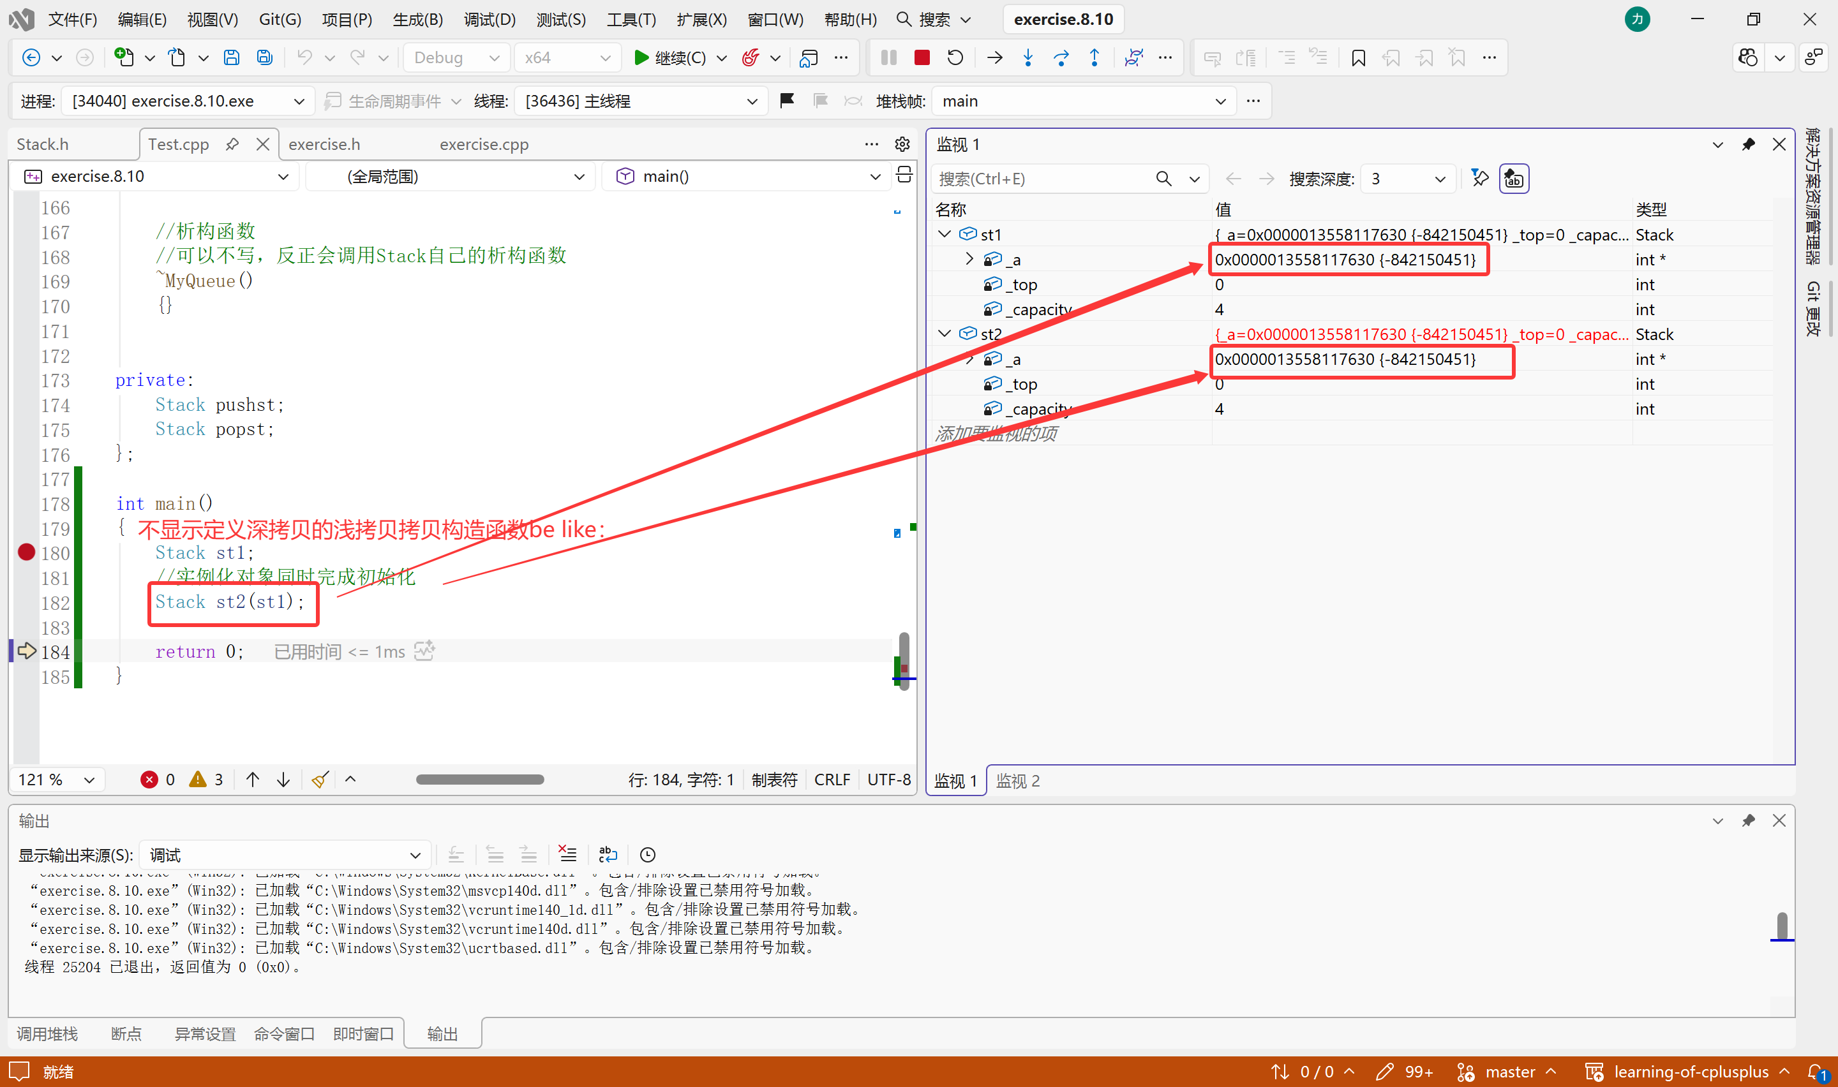Screen dimensions: 1838x1087
Task: Click the master branch button
Action: pyautogui.click(x=1507, y=1072)
